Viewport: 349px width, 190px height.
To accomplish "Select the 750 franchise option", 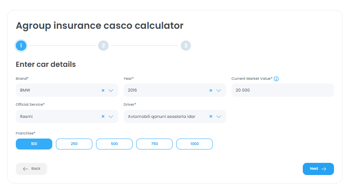I will coord(154,144).
